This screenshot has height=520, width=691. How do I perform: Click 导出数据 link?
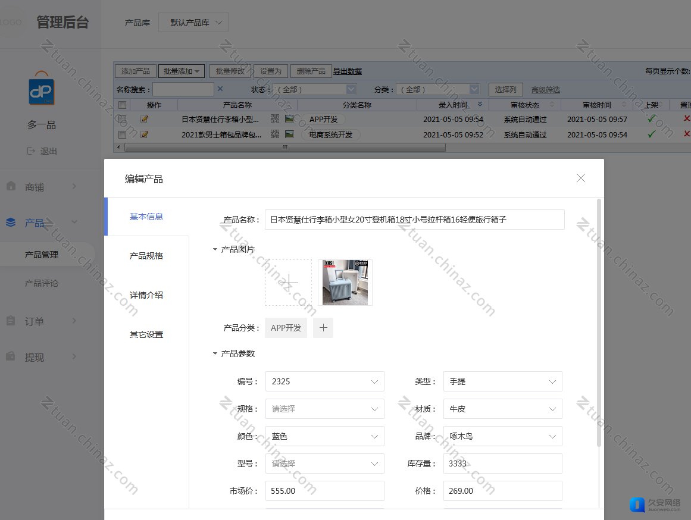pos(347,71)
